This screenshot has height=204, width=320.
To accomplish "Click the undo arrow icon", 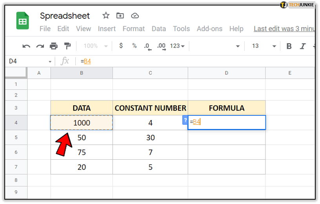I will [x=26, y=46].
